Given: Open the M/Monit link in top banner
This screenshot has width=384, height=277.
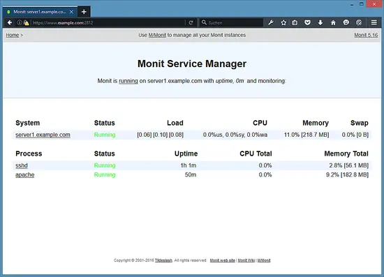Looking at the screenshot, I should (157, 36).
